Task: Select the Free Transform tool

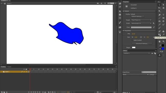Action: point(160,8)
